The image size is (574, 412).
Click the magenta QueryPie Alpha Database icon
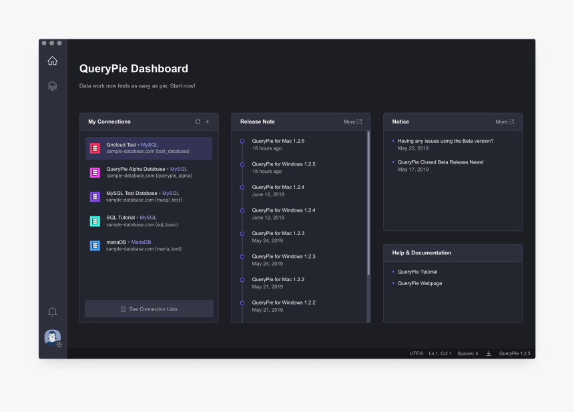click(95, 172)
